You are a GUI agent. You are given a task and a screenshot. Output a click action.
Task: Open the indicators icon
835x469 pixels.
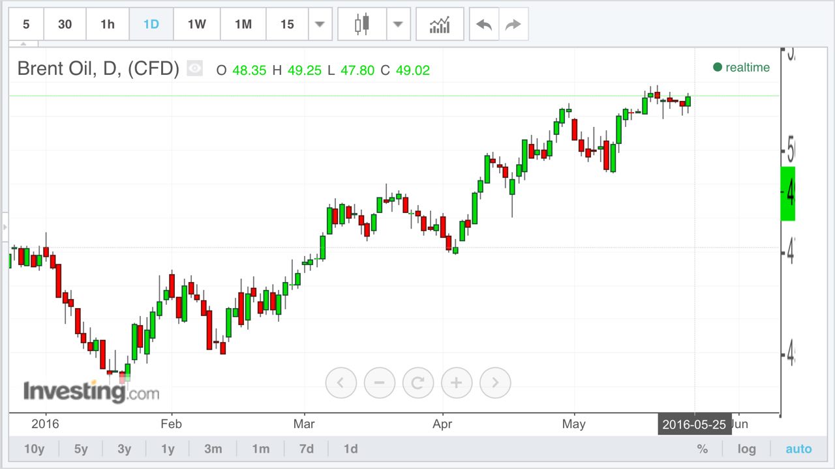(440, 24)
